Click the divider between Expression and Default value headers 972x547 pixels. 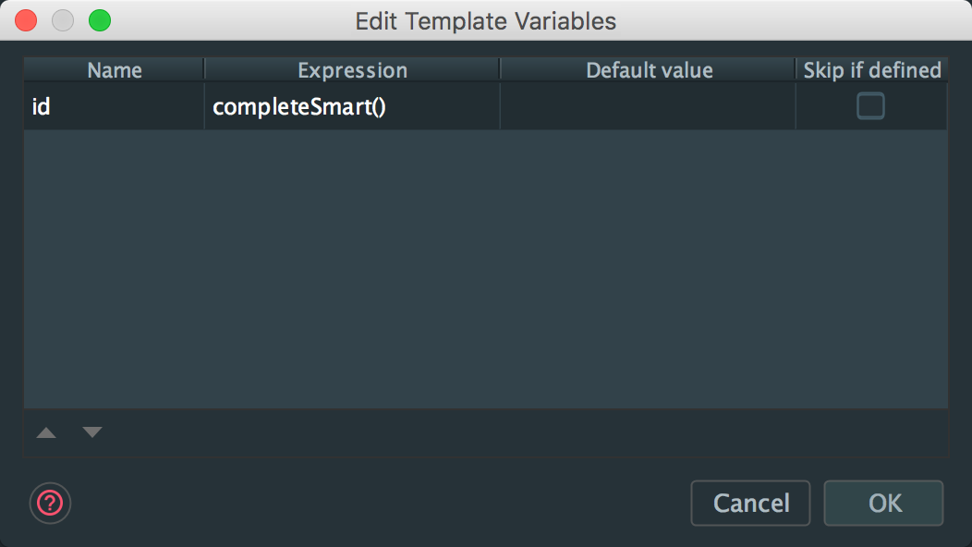500,69
